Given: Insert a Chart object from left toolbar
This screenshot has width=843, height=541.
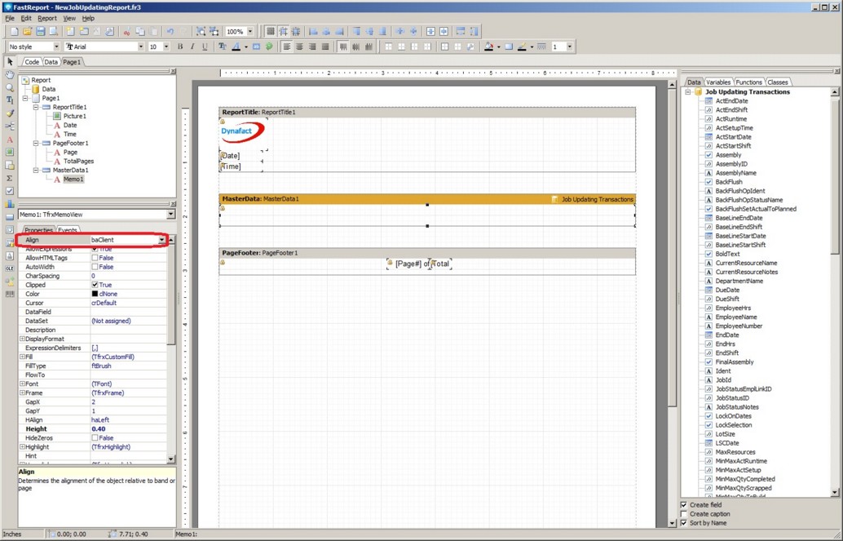Looking at the screenshot, I should [x=10, y=204].
